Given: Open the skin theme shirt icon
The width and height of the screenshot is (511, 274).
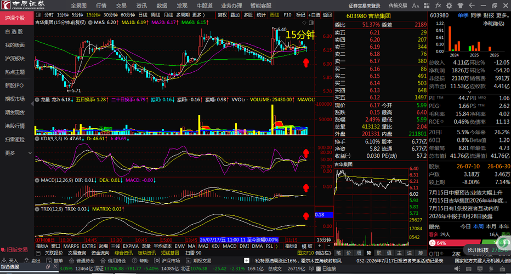Looking at the screenshot, I should pos(460,5).
